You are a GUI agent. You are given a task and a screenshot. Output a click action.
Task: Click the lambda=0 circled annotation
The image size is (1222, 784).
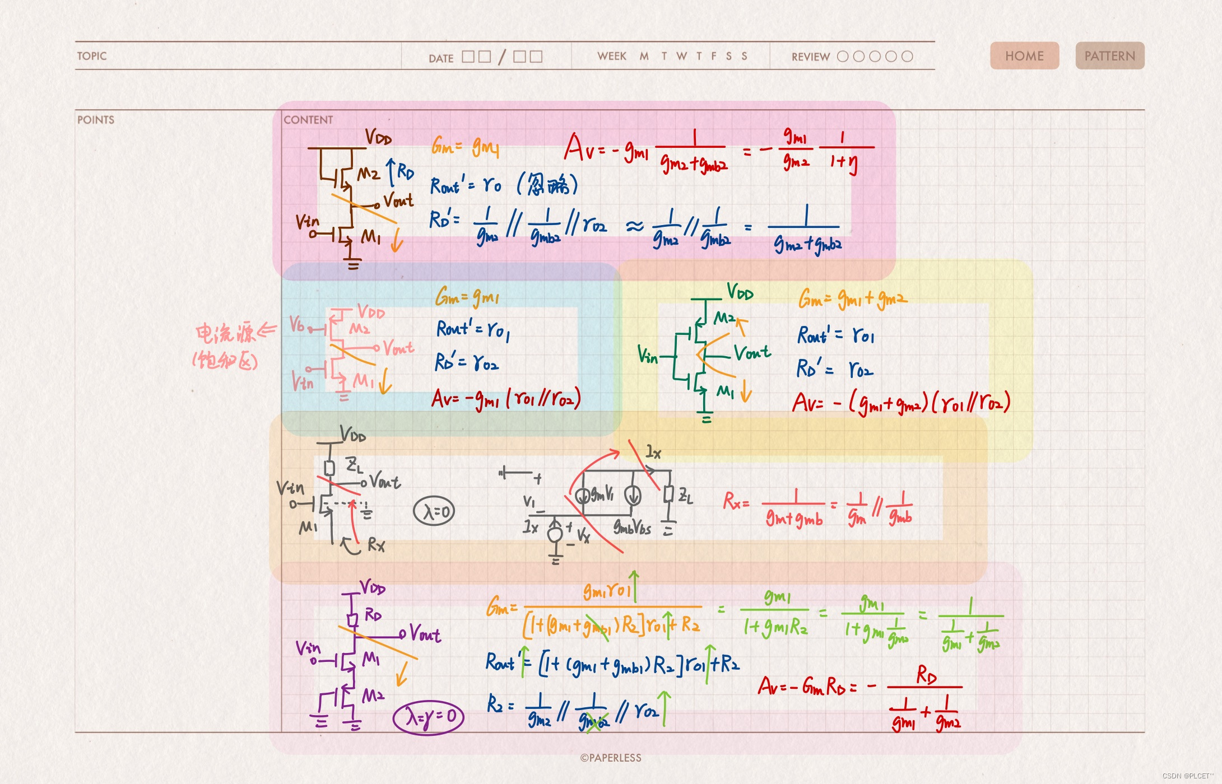point(434,511)
